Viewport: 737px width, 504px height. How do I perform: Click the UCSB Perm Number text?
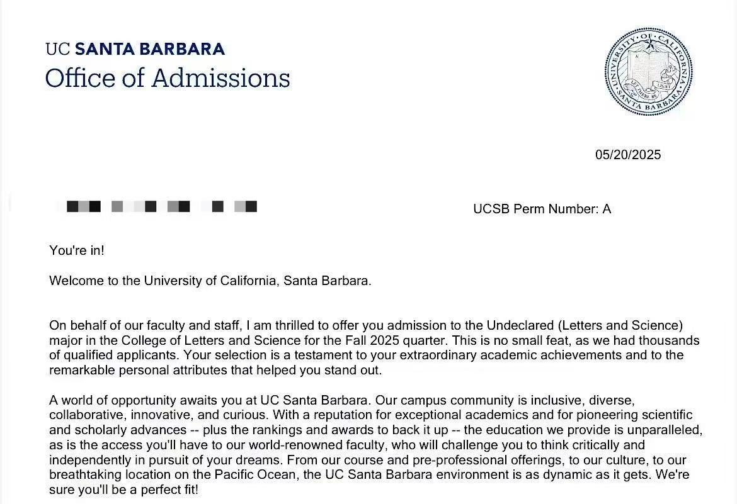(x=542, y=209)
